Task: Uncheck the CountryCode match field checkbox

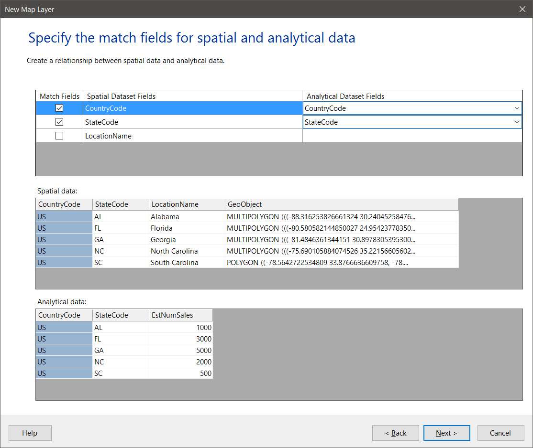Action: click(x=59, y=108)
